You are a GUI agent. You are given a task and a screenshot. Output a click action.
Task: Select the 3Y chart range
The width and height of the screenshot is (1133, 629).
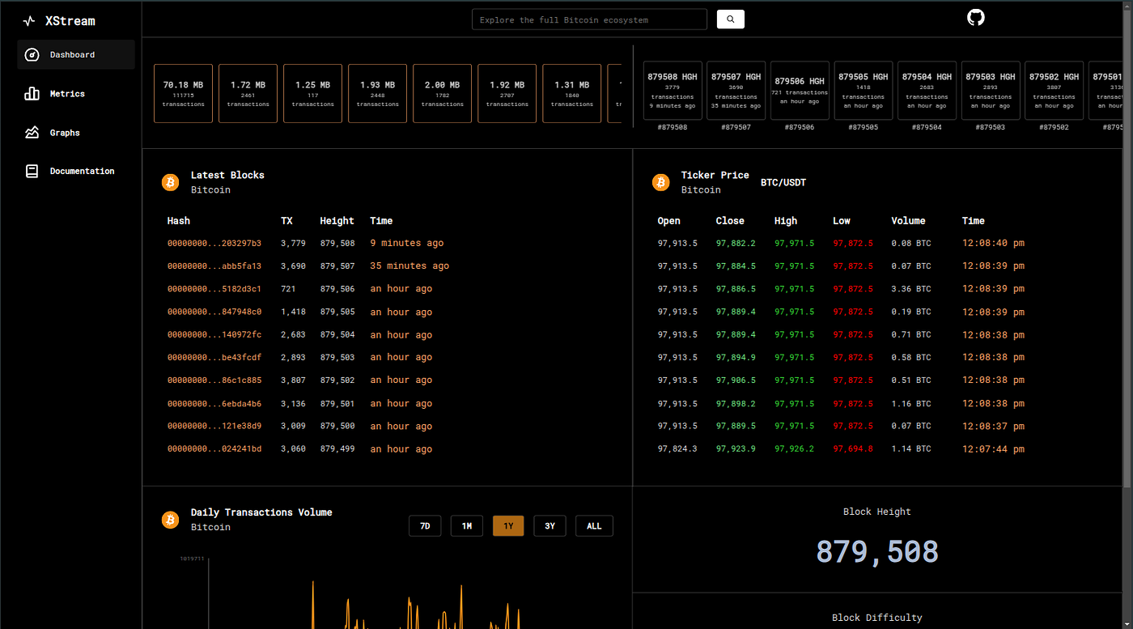550,526
